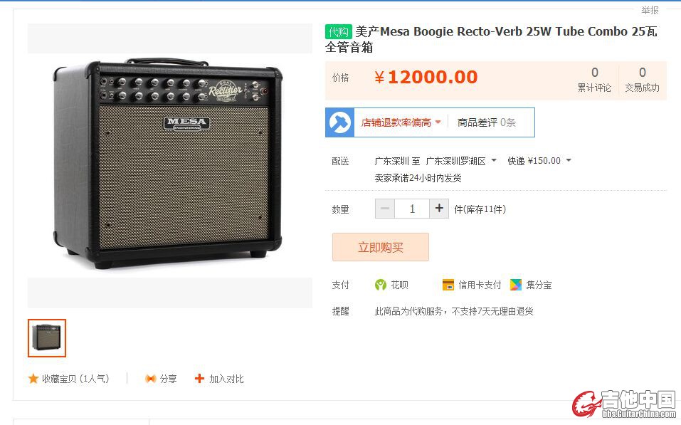Click the 立即购买 buy now button
Image resolution: width=681 pixels, height=425 pixels.
point(381,247)
